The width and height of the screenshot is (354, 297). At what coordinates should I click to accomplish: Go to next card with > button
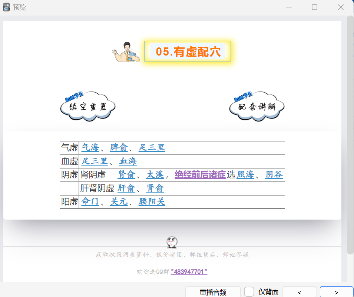point(336,292)
